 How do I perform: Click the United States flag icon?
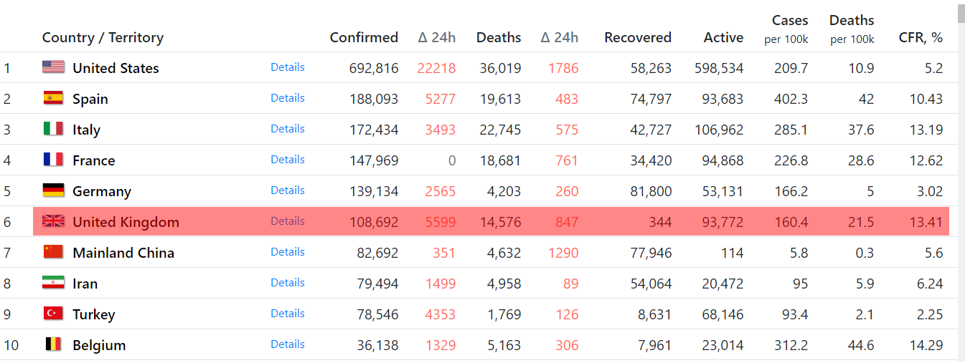[x=53, y=67]
